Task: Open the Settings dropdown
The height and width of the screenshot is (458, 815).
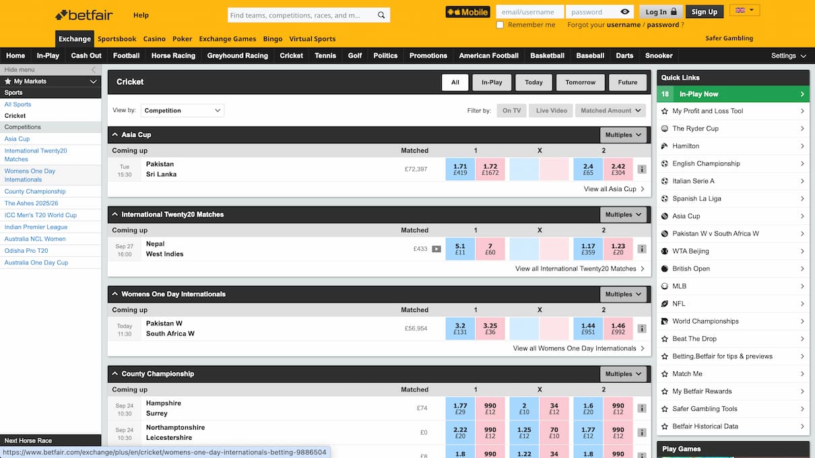Action: click(788, 56)
